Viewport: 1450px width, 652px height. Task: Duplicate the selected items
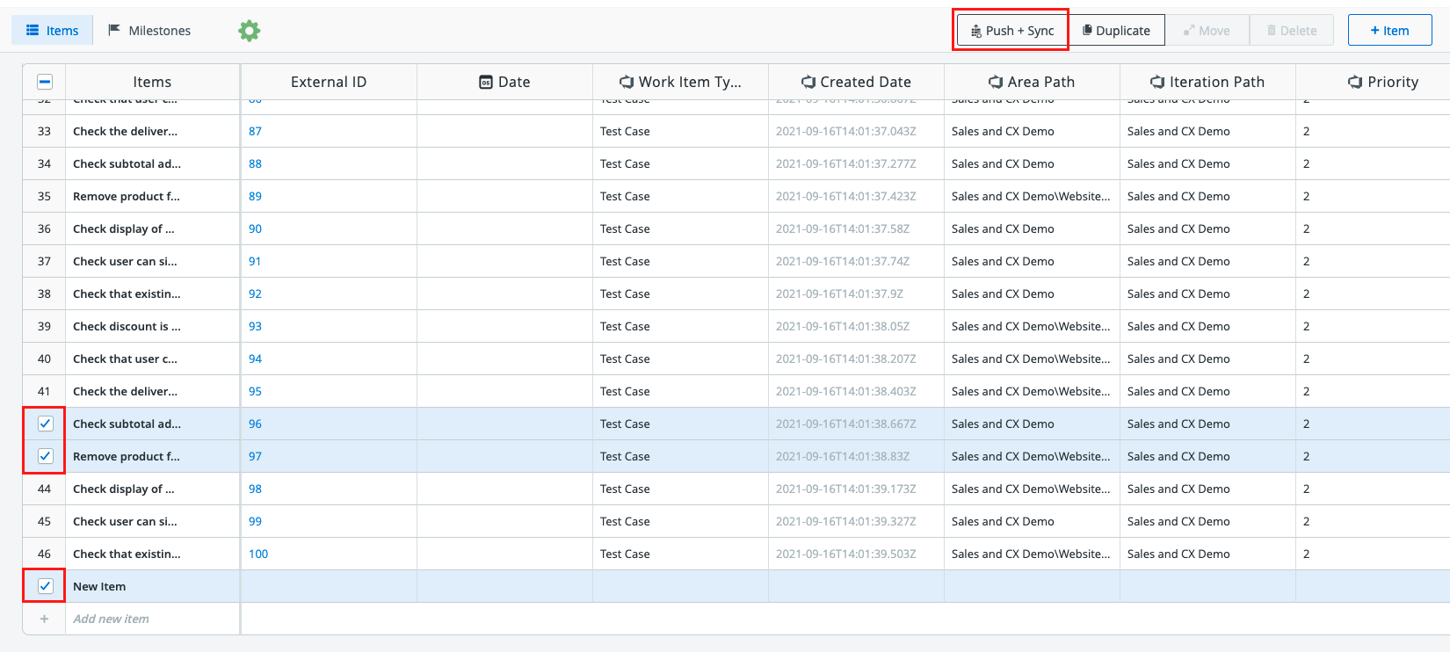click(1116, 31)
